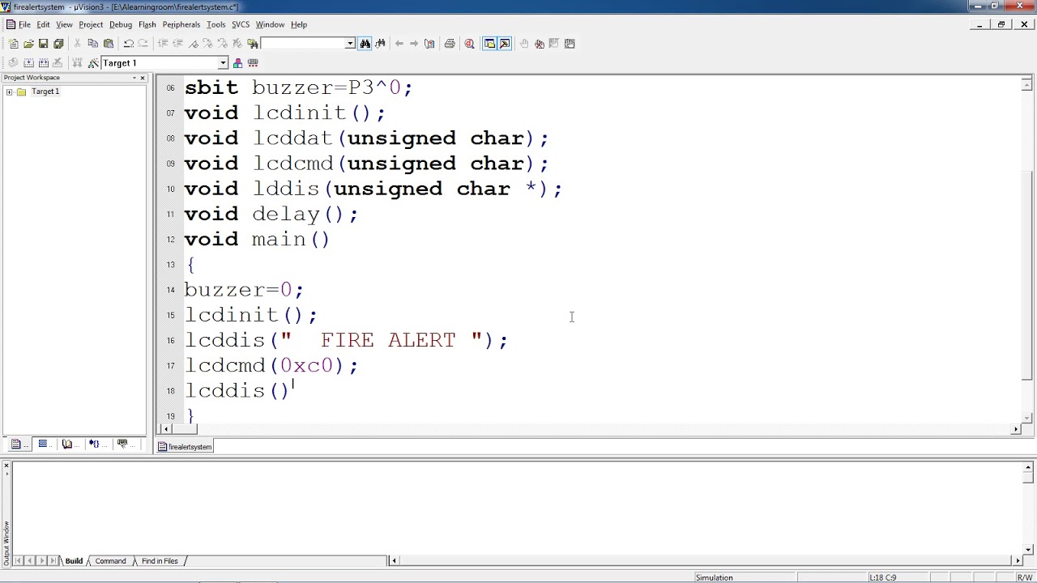Select the firealertsystem editor file tab
This screenshot has height=583, width=1037.
click(x=185, y=447)
